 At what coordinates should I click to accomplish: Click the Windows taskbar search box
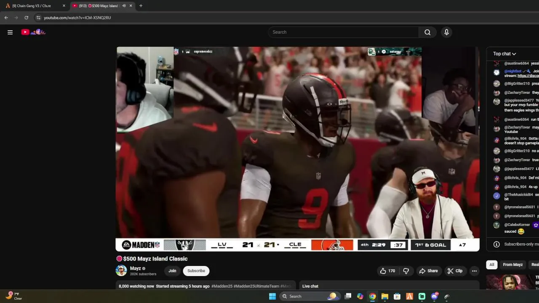[310, 296]
